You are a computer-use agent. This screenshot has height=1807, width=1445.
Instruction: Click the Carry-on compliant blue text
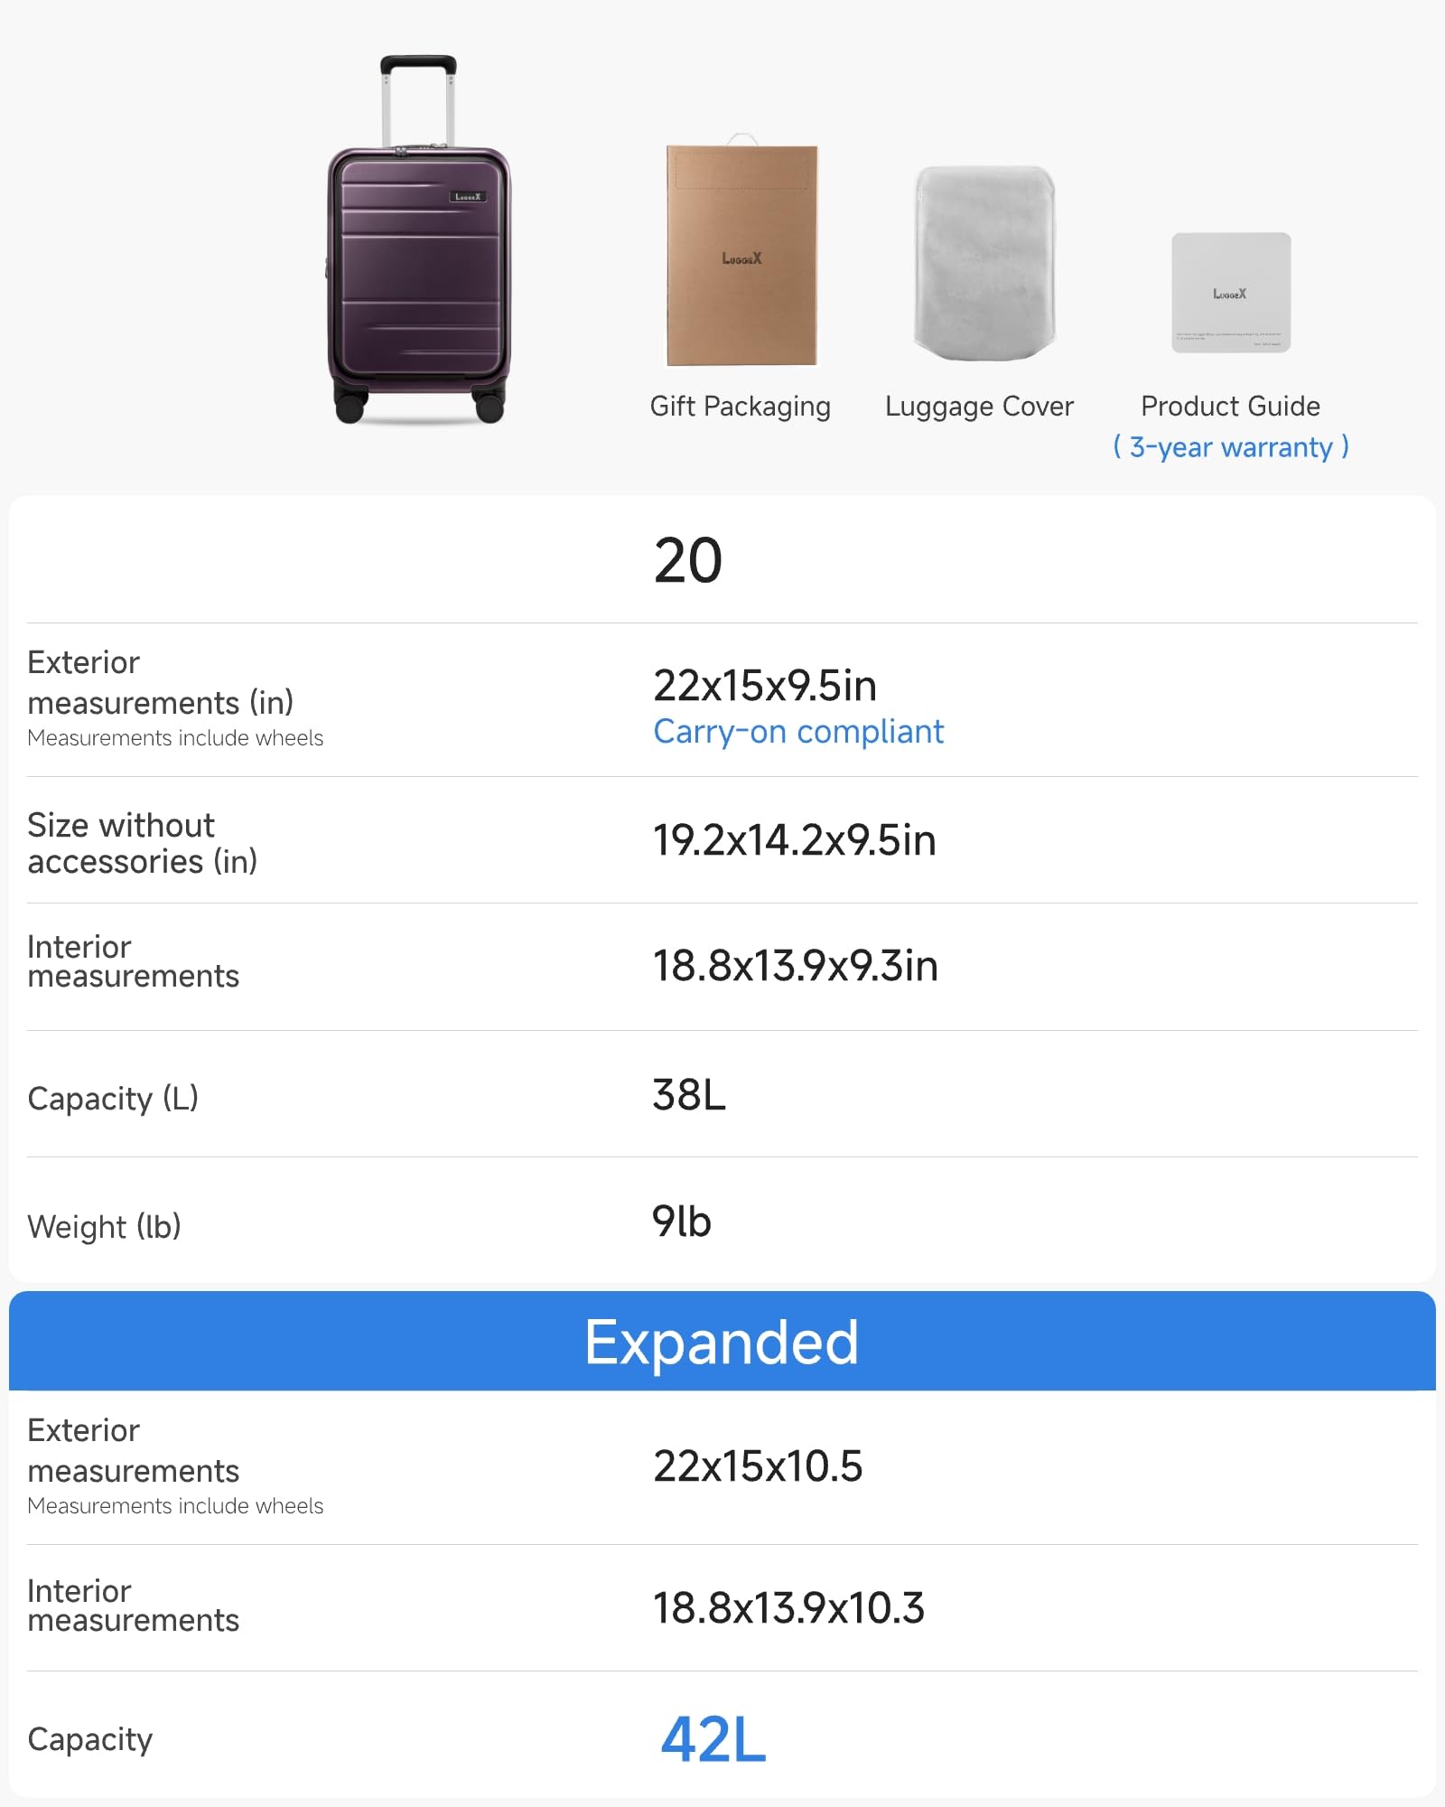(x=798, y=732)
